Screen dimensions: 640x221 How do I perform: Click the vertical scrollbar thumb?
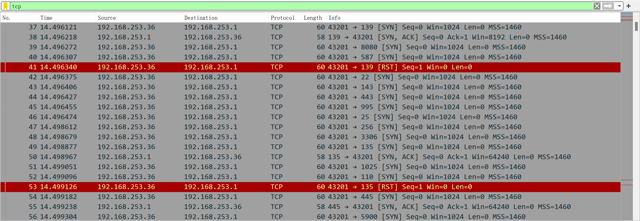[636, 26]
